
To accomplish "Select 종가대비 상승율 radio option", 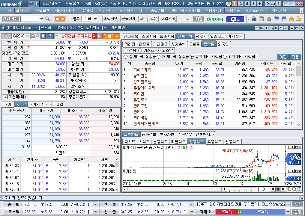I will coord(125,57).
